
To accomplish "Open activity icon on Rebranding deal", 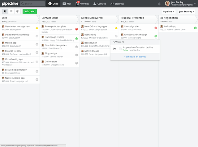I will [116, 36].
